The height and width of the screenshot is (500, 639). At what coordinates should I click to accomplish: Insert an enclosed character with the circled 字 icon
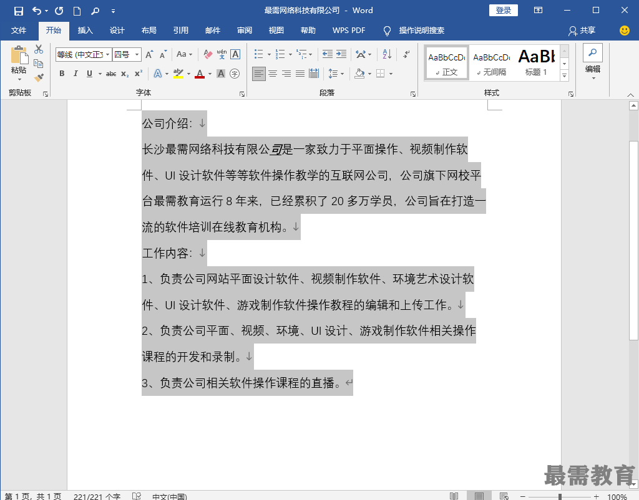pyautogui.click(x=235, y=74)
